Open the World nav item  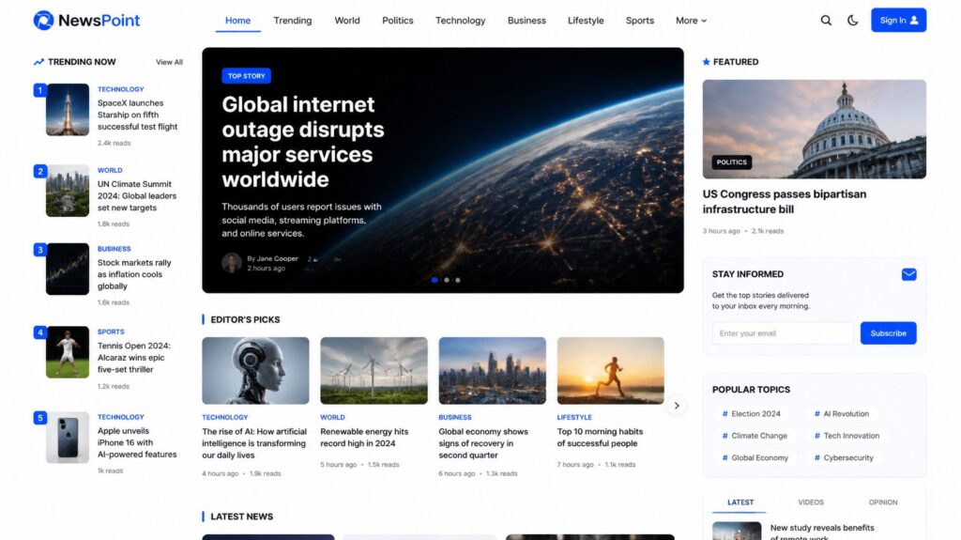click(347, 21)
